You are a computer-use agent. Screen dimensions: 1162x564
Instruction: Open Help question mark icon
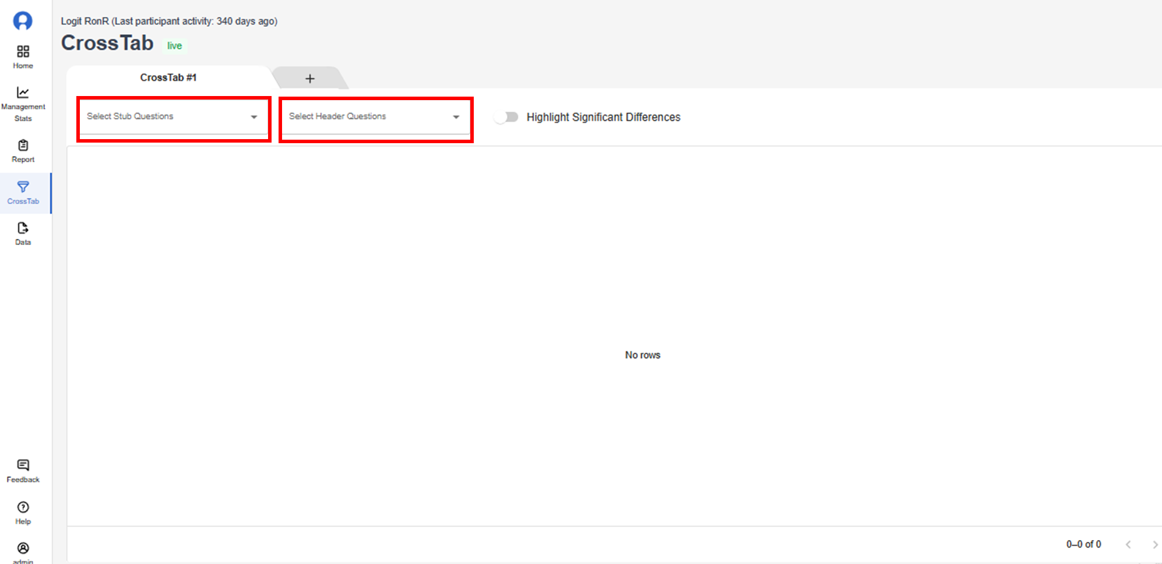tap(23, 507)
